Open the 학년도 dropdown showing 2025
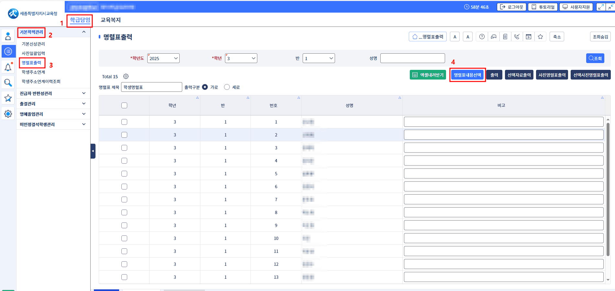615x291 pixels. point(163,58)
